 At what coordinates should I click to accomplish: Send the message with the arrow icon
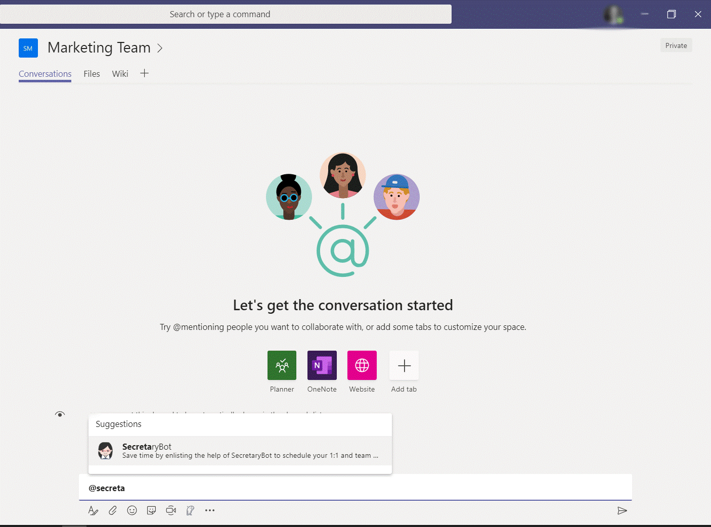[x=623, y=510]
